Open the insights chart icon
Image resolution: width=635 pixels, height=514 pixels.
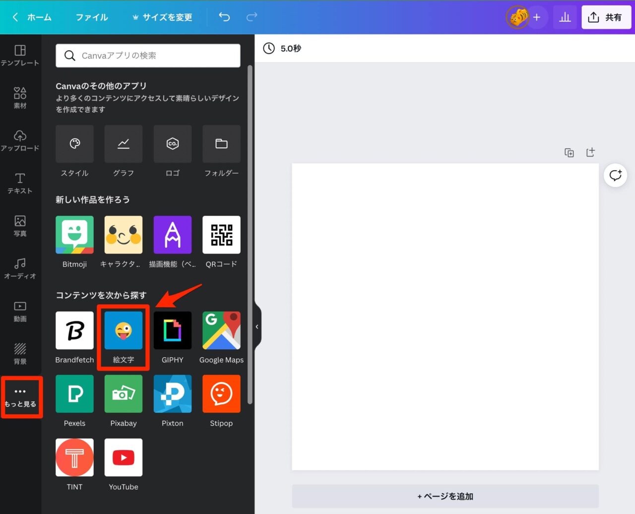point(565,17)
